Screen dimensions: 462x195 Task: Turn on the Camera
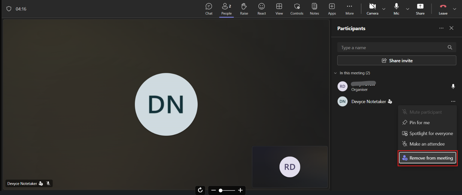click(372, 9)
